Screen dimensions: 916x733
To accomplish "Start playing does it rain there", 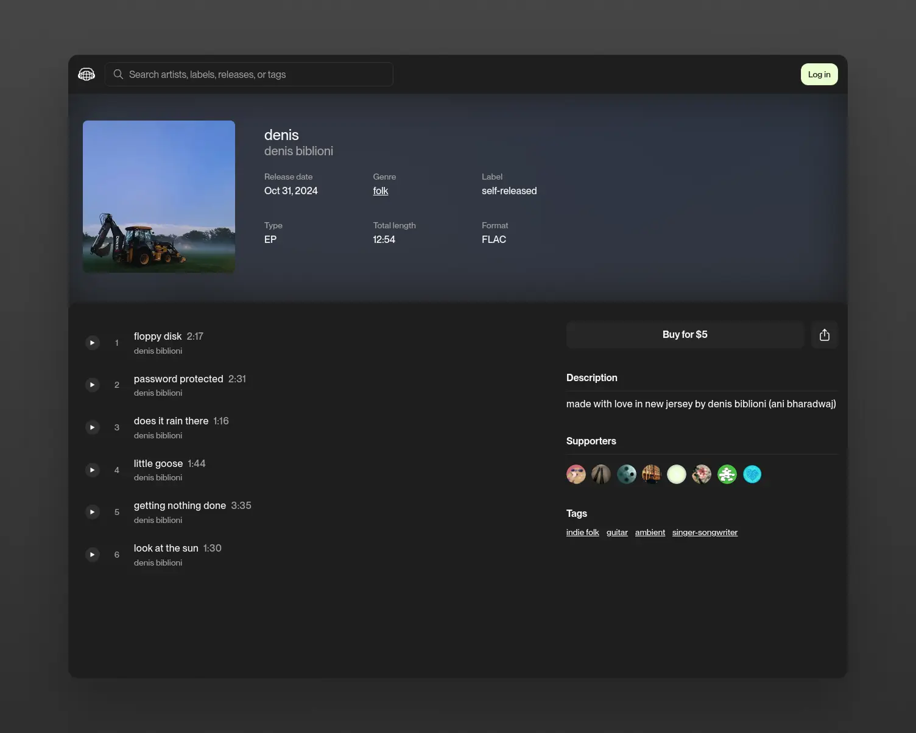I will pos(92,427).
